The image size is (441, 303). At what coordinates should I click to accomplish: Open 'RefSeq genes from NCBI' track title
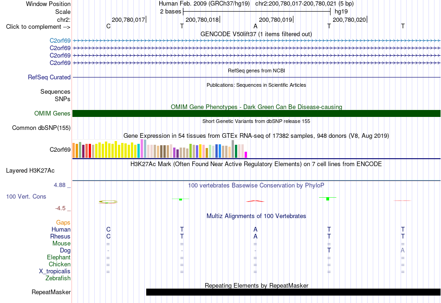pyautogui.click(x=256, y=71)
